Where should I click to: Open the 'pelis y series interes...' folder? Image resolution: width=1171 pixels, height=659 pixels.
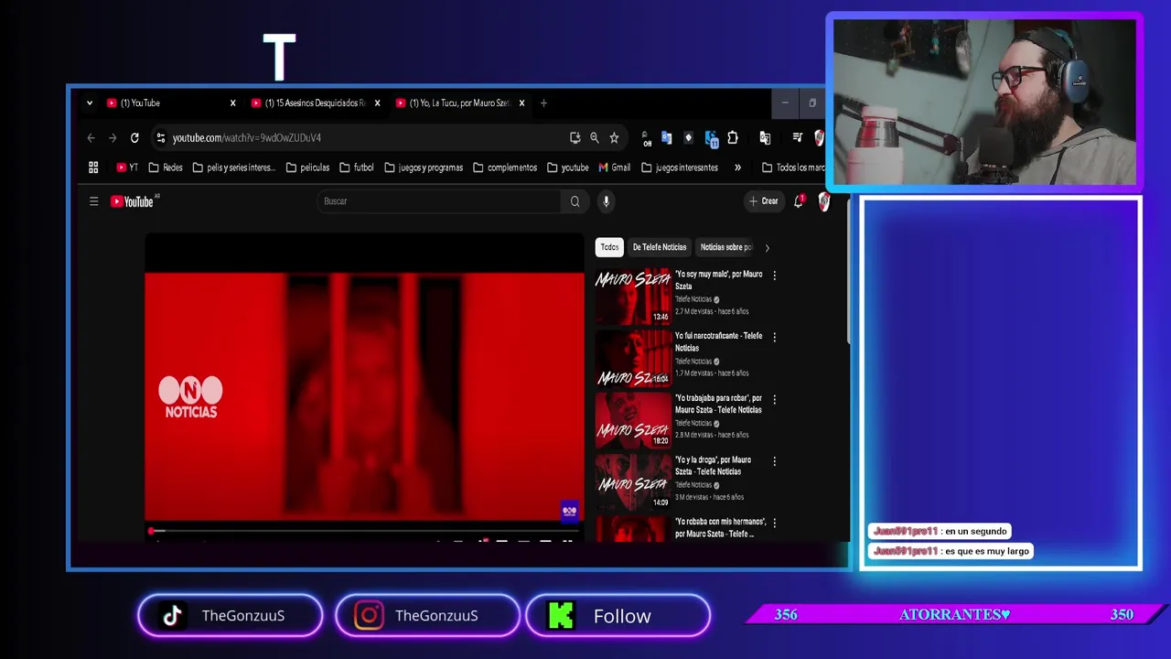(x=233, y=167)
